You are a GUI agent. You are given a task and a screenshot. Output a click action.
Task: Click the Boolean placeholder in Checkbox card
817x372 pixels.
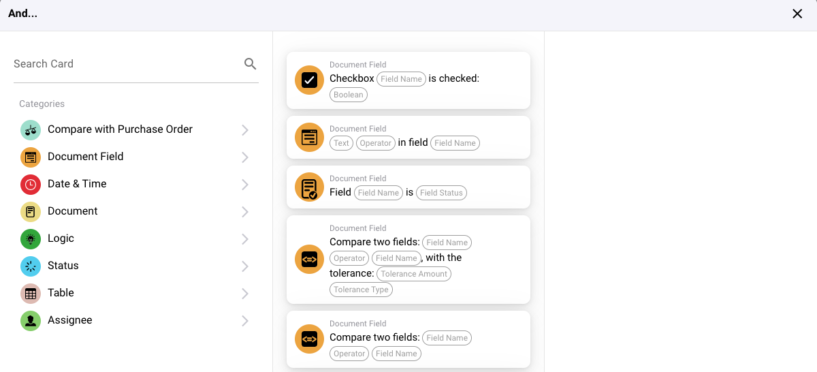[349, 95]
